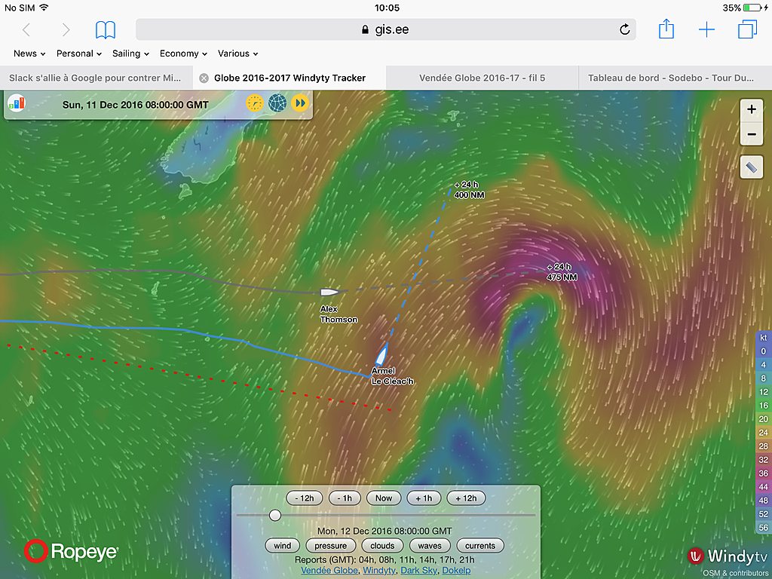Open the ranking bar-chart icon
Viewport: 772px width, 579px height.
tap(17, 103)
